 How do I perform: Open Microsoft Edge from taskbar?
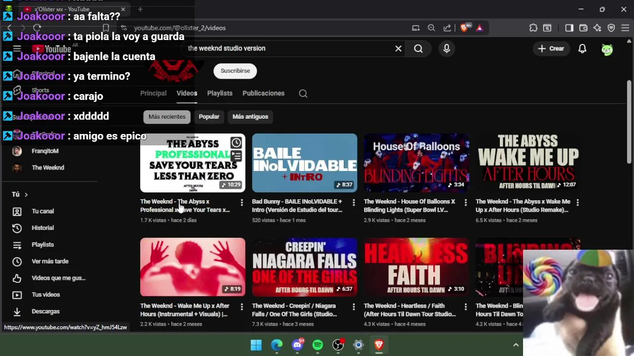[x=277, y=345]
